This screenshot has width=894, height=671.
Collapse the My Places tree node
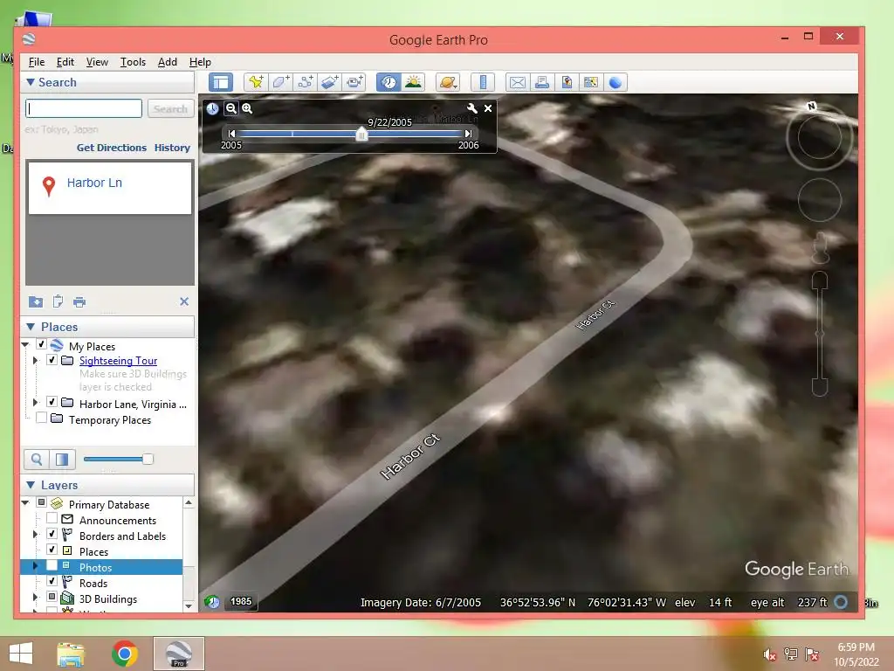click(25, 344)
